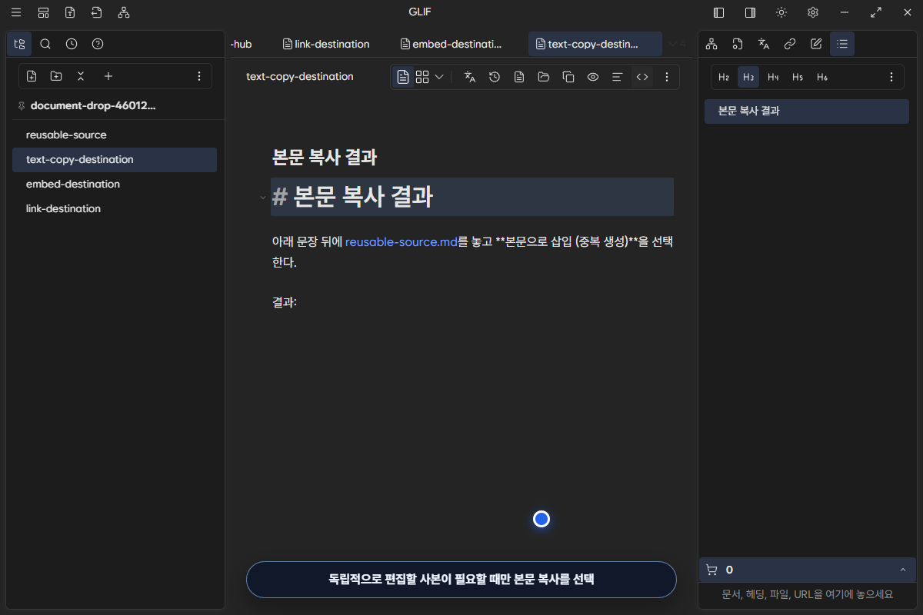Open version history in editor toolbar
Image resolution: width=923 pixels, height=615 pixels.
coord(495,76)
